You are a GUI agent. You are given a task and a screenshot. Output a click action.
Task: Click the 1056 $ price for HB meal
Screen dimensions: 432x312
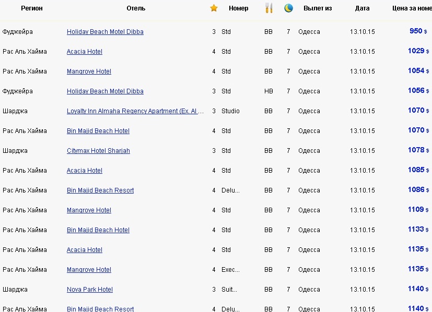(418, 90)
